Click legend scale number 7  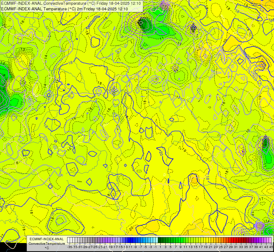coord(175,247)
